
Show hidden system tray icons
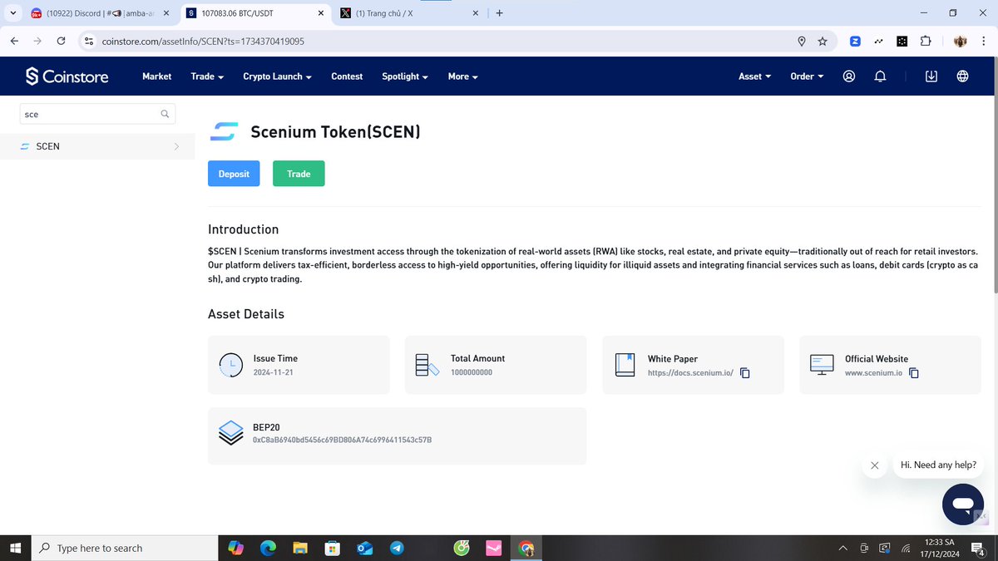843,548
